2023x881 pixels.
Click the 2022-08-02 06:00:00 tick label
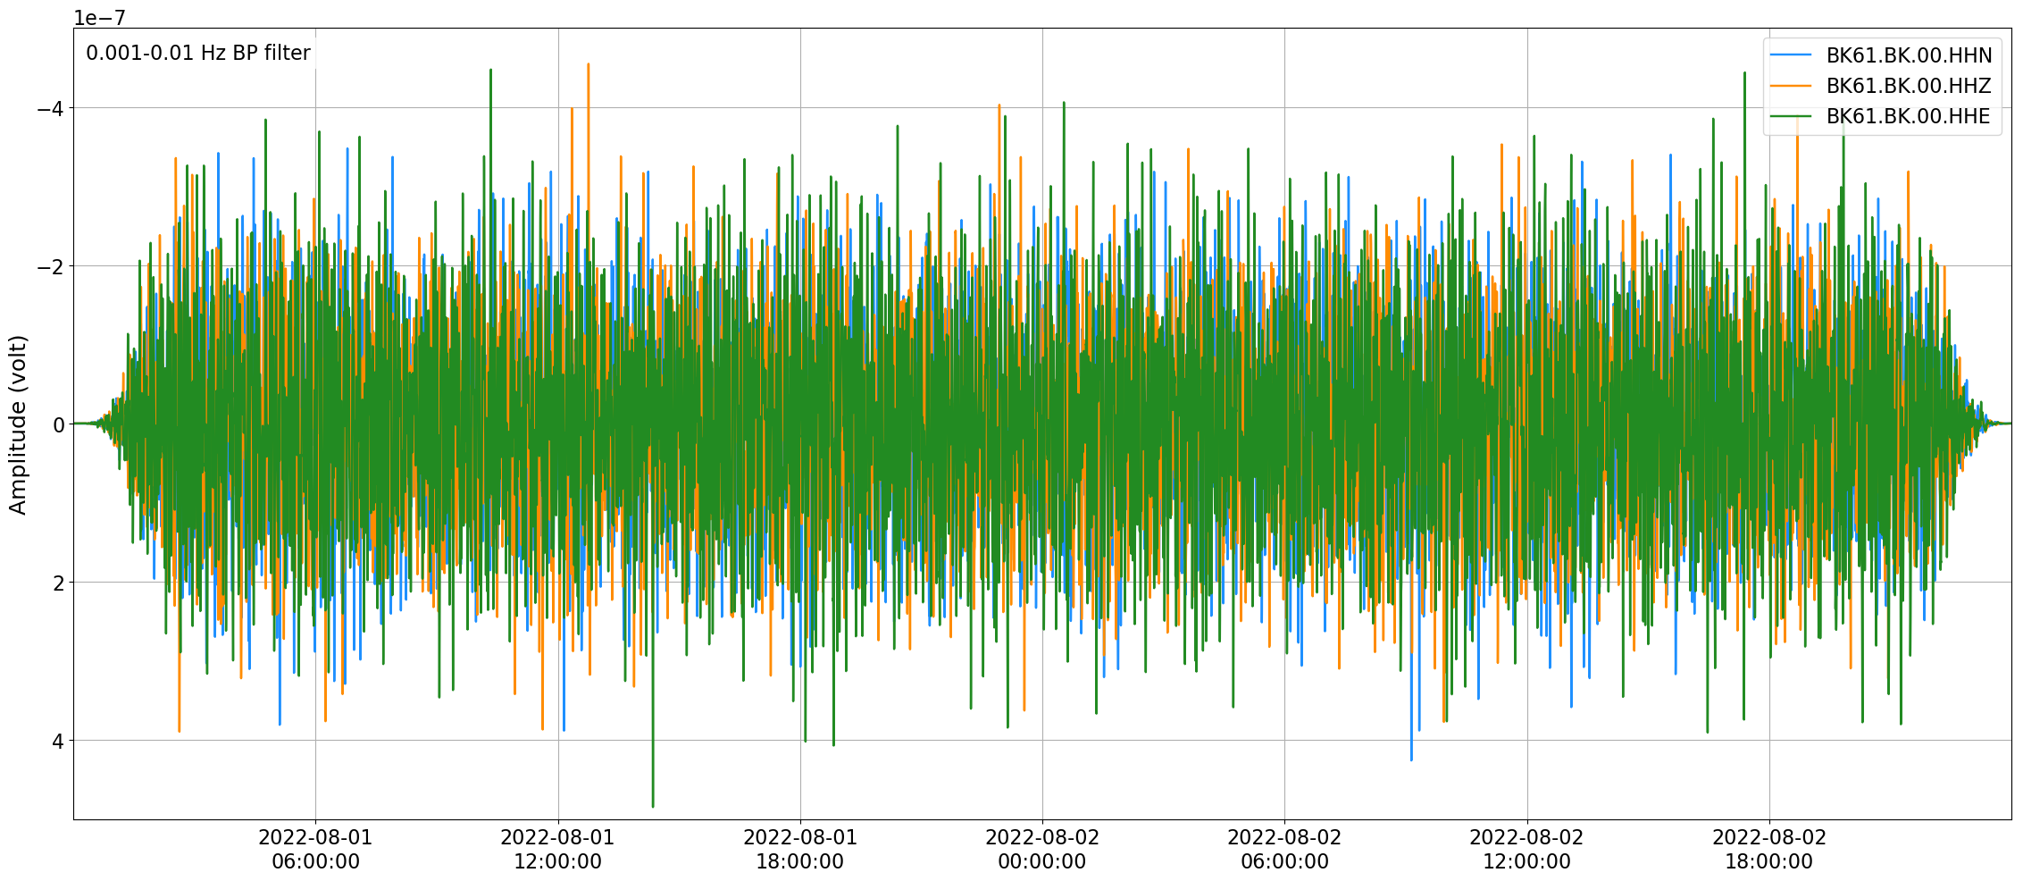click(x=1284, y=850)
